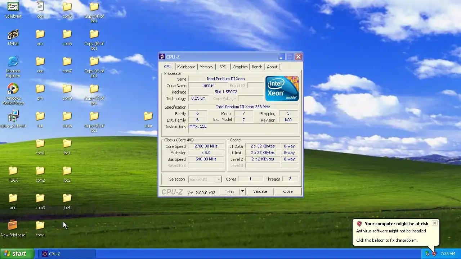This screenshot has width=461, height=259.
Task: Open the SPD tab
Action: click(x=223, y=67)
